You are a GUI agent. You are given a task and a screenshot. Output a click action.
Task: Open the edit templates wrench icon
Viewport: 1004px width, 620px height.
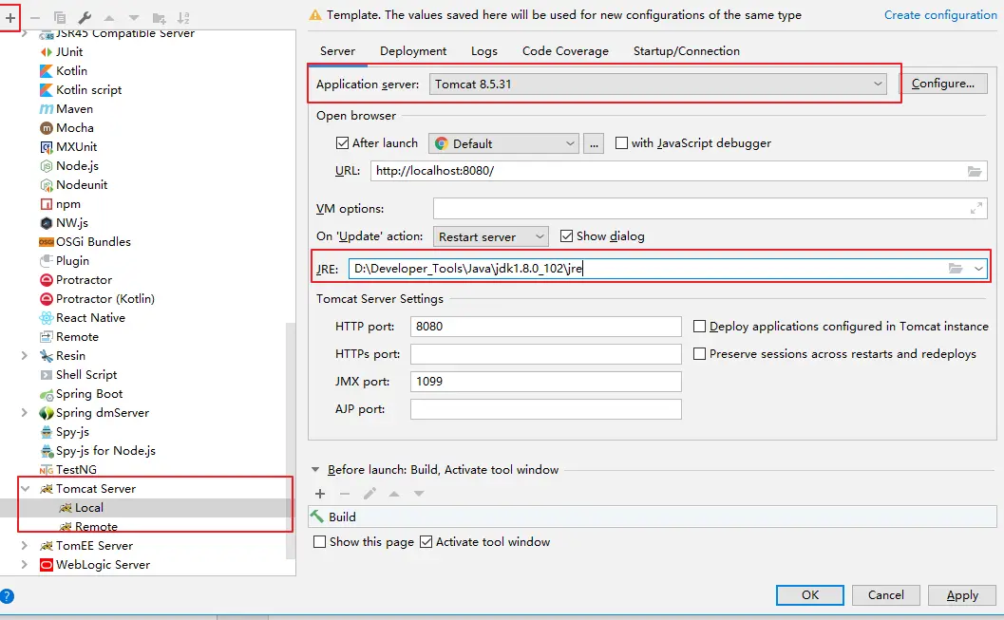[x=84, y=18]
